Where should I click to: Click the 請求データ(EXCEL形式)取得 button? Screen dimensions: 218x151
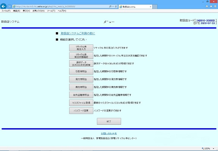(x=81, y=64)
